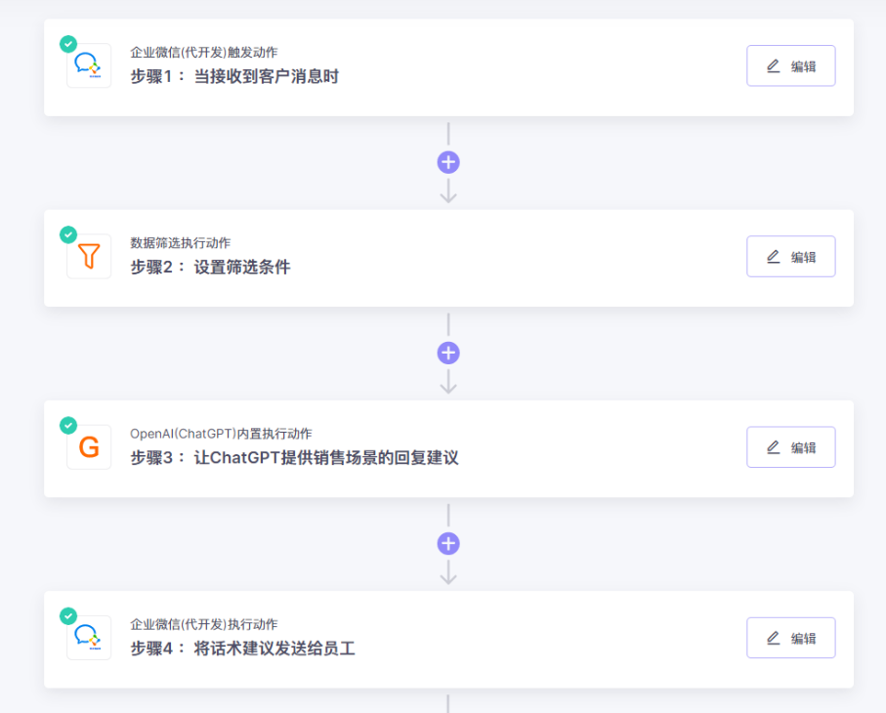Edit the 设置筛选条件 step
886x713 pixels.
(790, 257)
